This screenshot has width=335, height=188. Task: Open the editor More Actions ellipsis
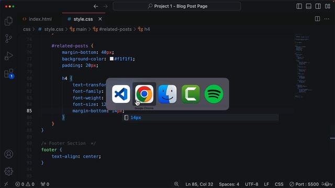coord(327,19)
